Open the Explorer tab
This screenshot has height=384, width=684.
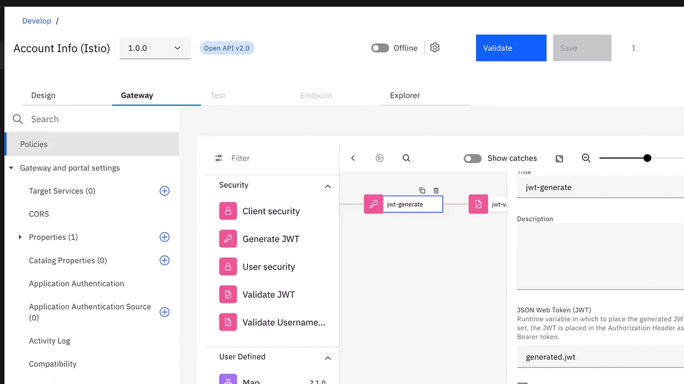tap(405, 95)
